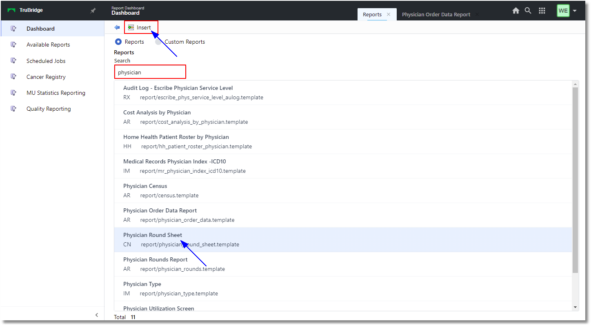This screenshot has height=326, width=591.
Task: Select Audit Log - Escribe Physician Service Level
Action: pyautogui.click(x=343, y=93)
